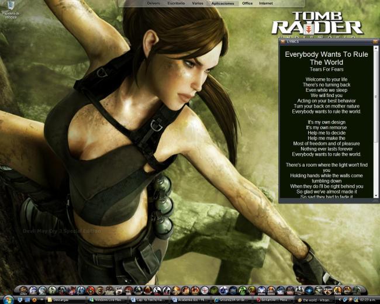
Task: Click the lyric 'We will find you'
Action: click(326, 95)
